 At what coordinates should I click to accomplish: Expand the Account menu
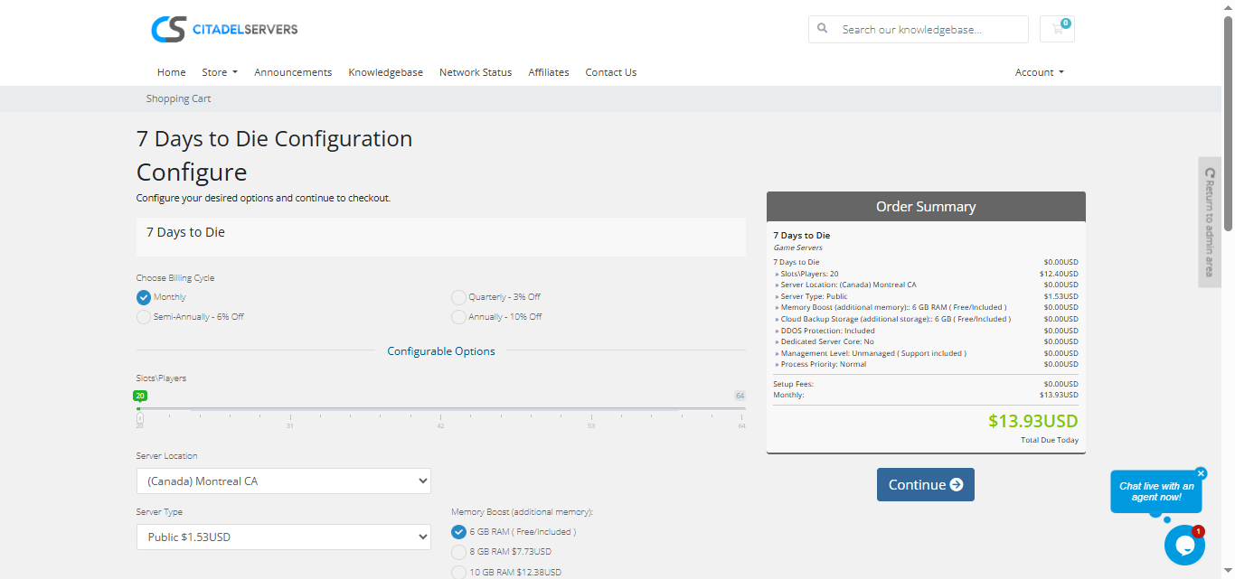coord(1039,72)
